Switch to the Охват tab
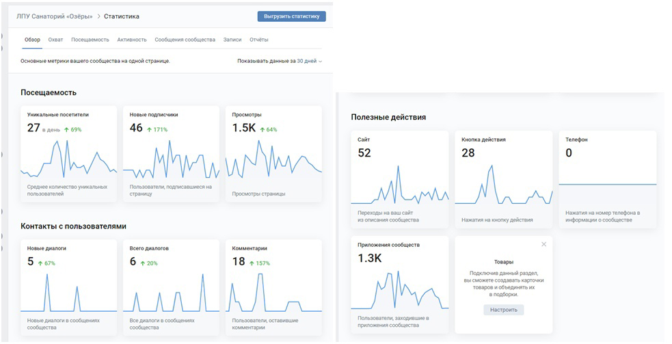The width and height of the screenshot is (672, 344). (55, 40)
